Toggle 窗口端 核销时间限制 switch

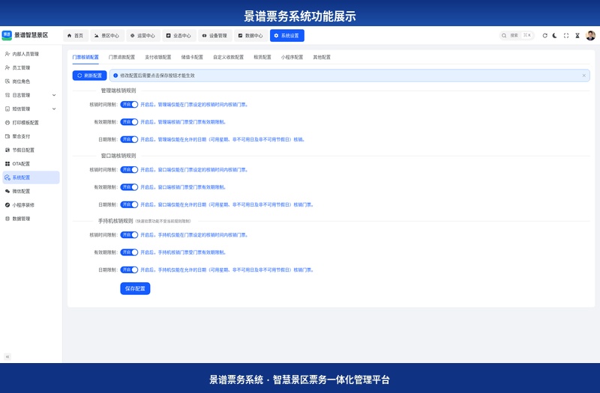[x=129, y=170]
